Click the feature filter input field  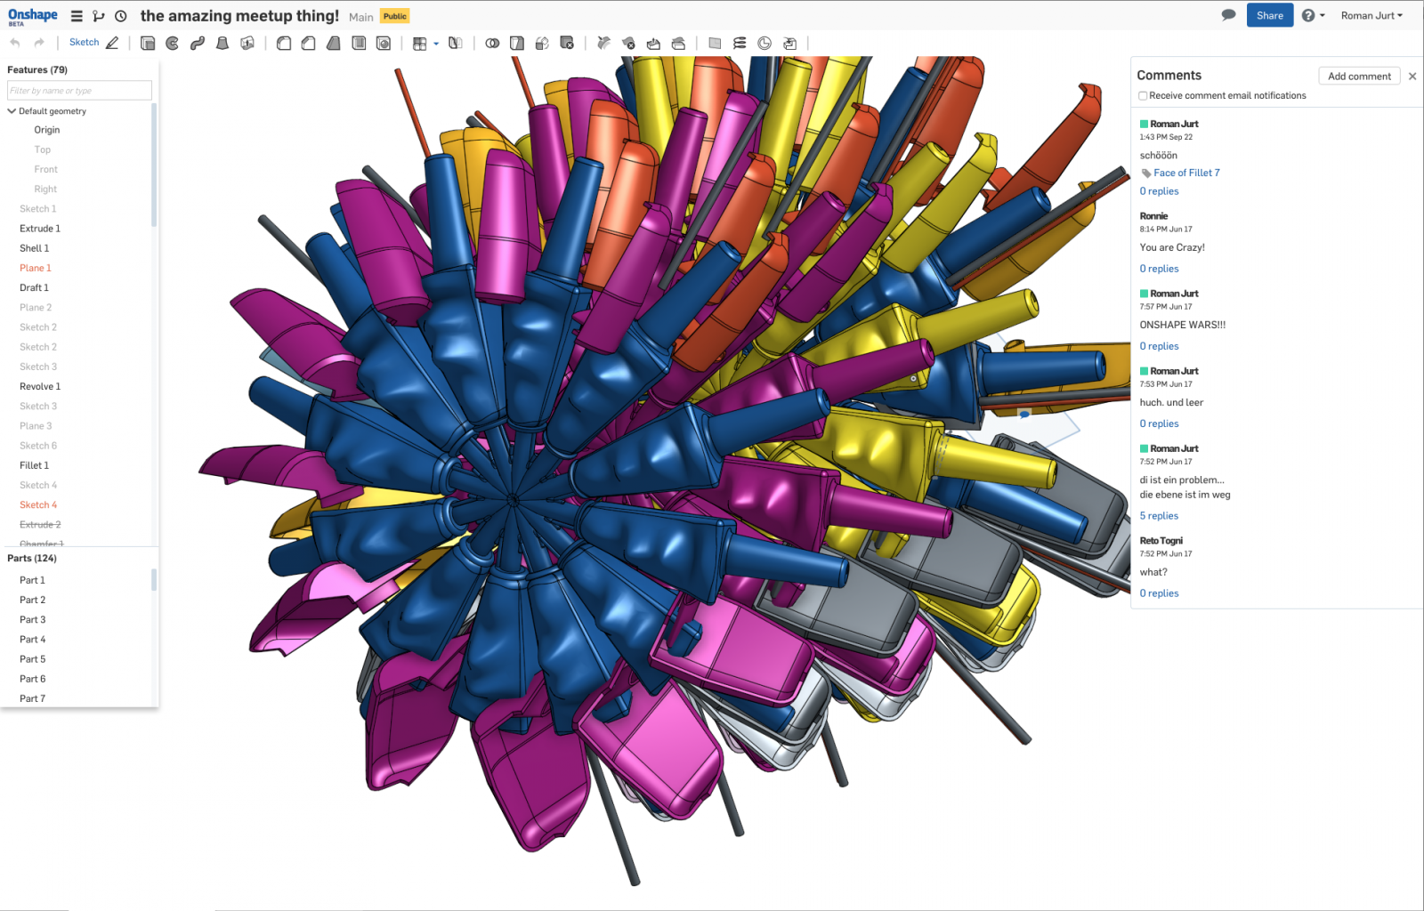[79, 90]
